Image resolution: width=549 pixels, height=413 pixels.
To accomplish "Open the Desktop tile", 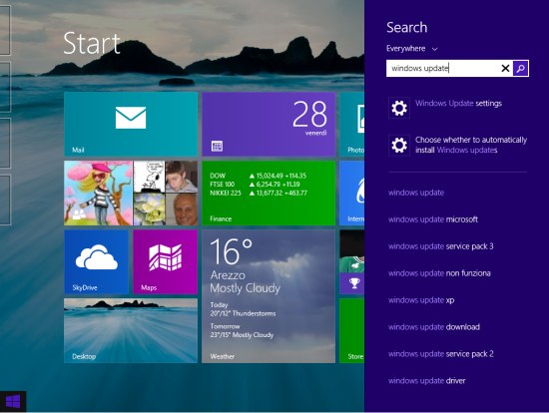I will coord(131,331).
